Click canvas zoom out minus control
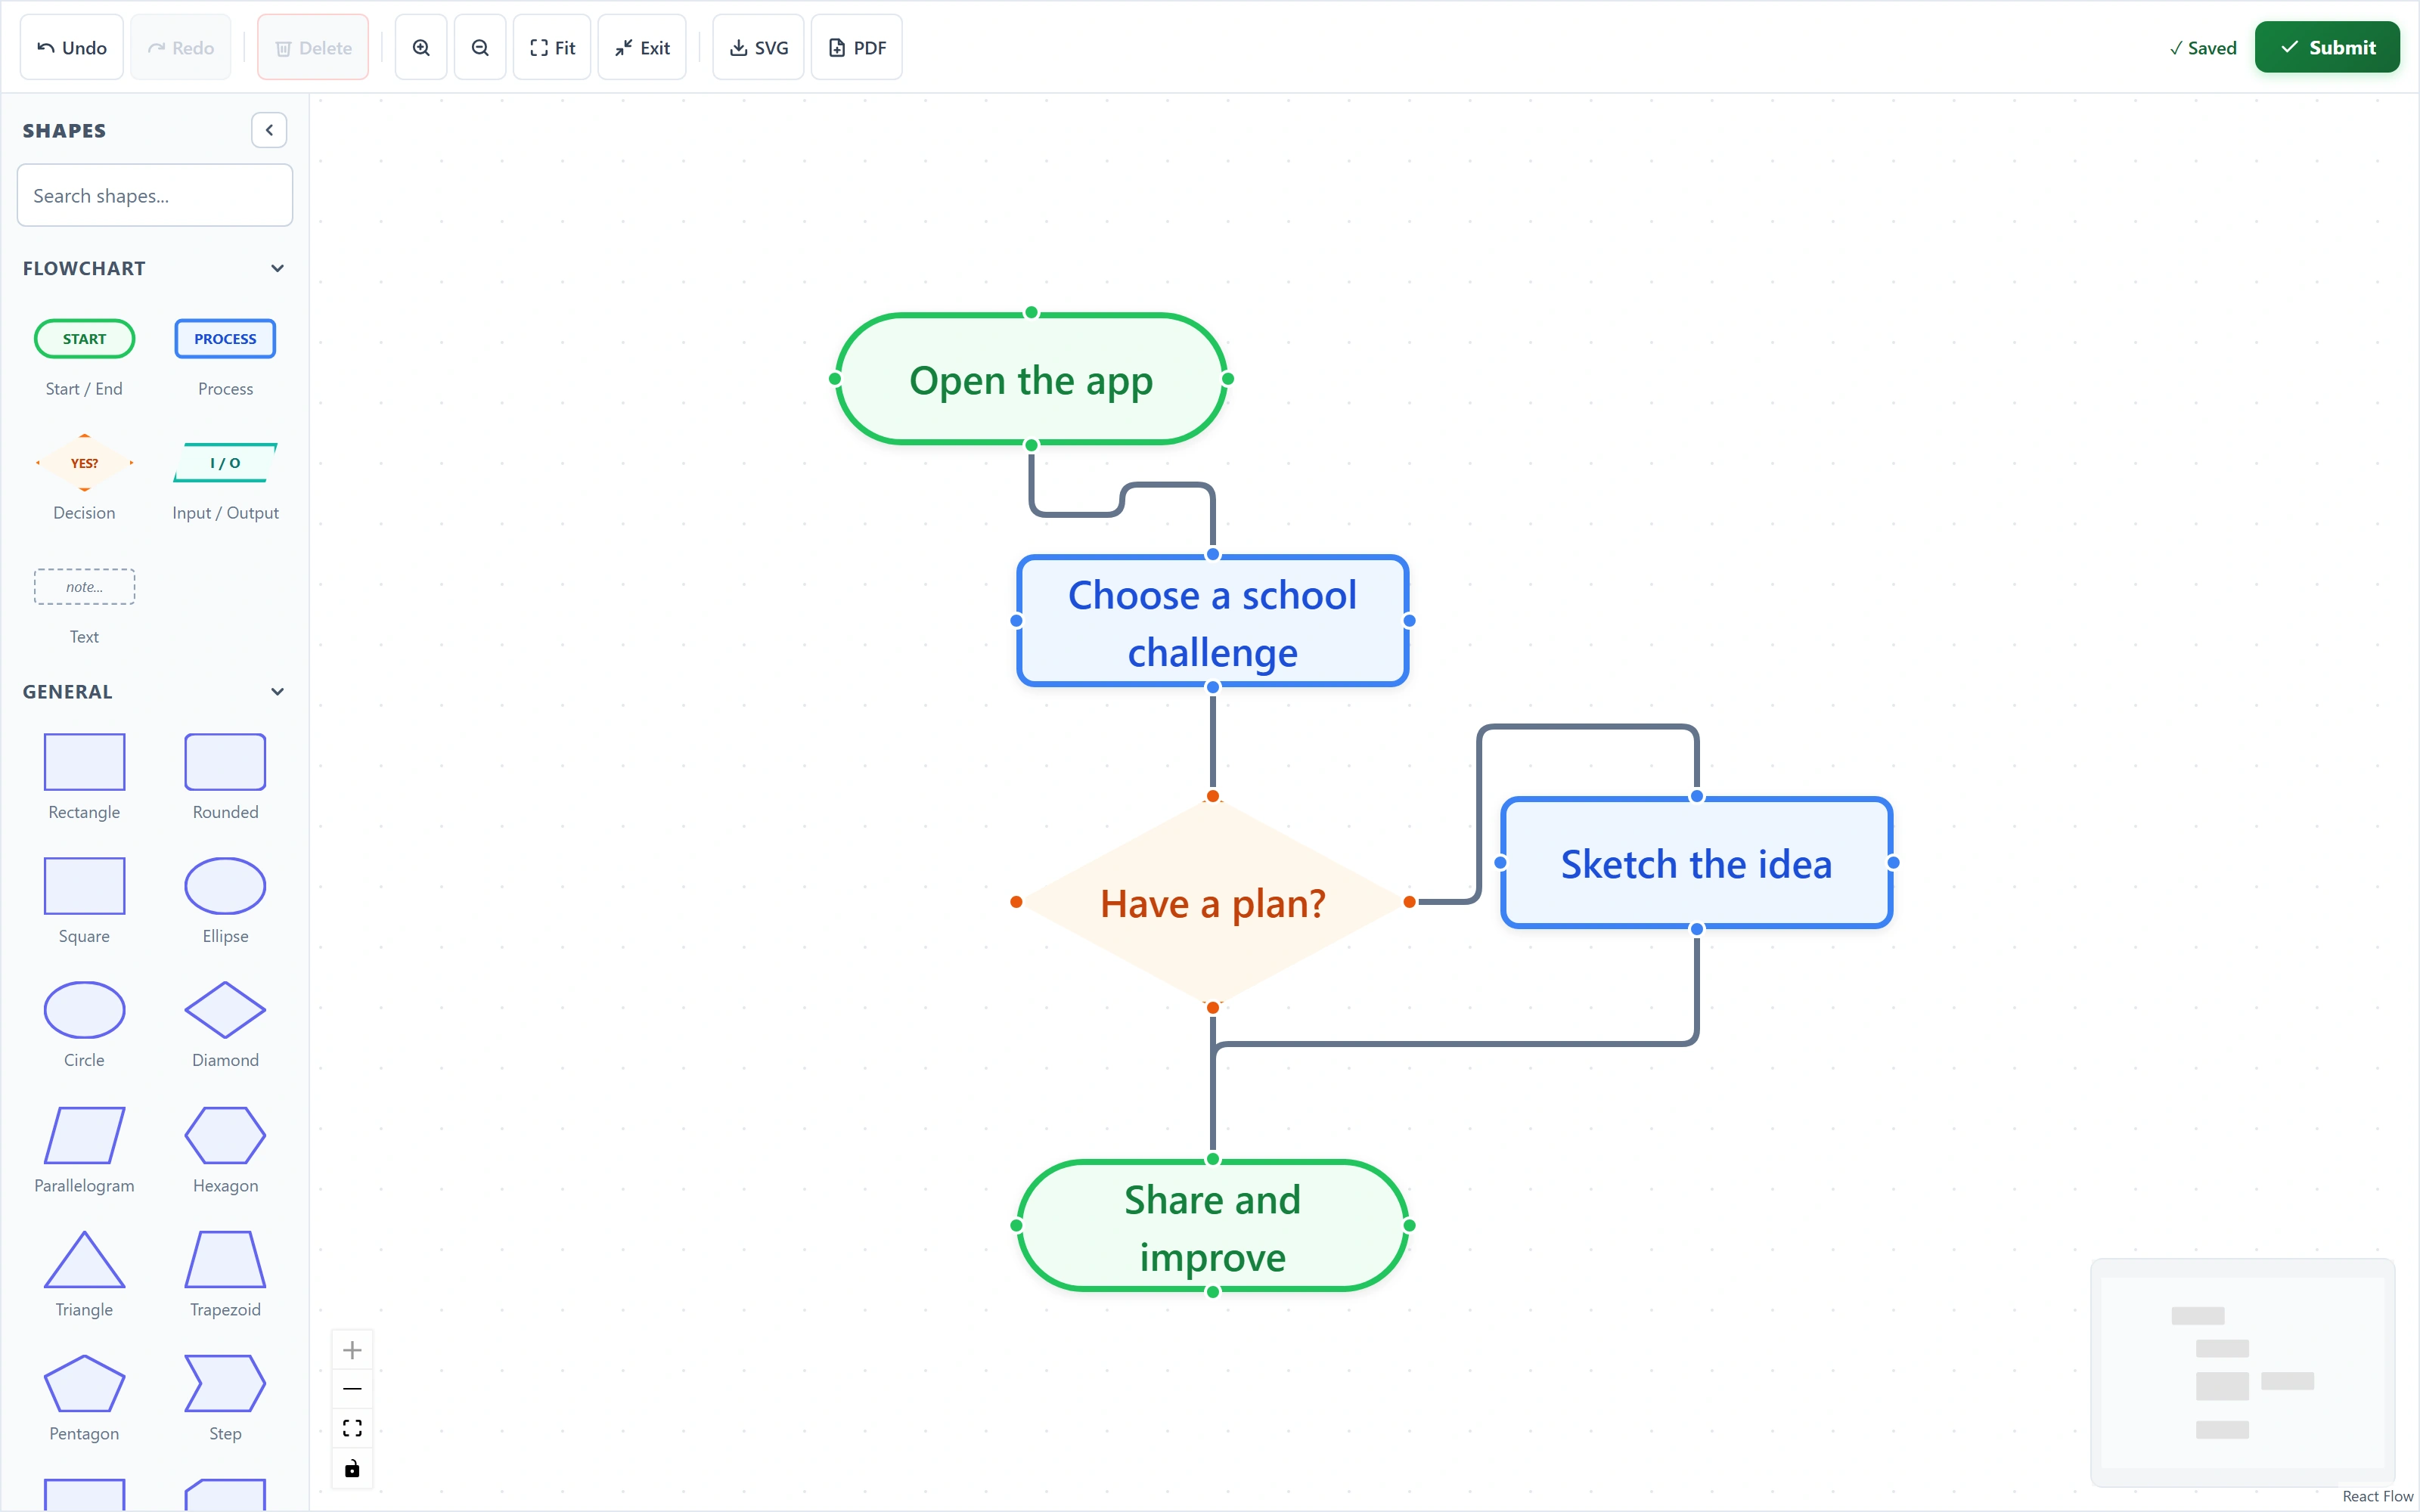 (352, 1389)
